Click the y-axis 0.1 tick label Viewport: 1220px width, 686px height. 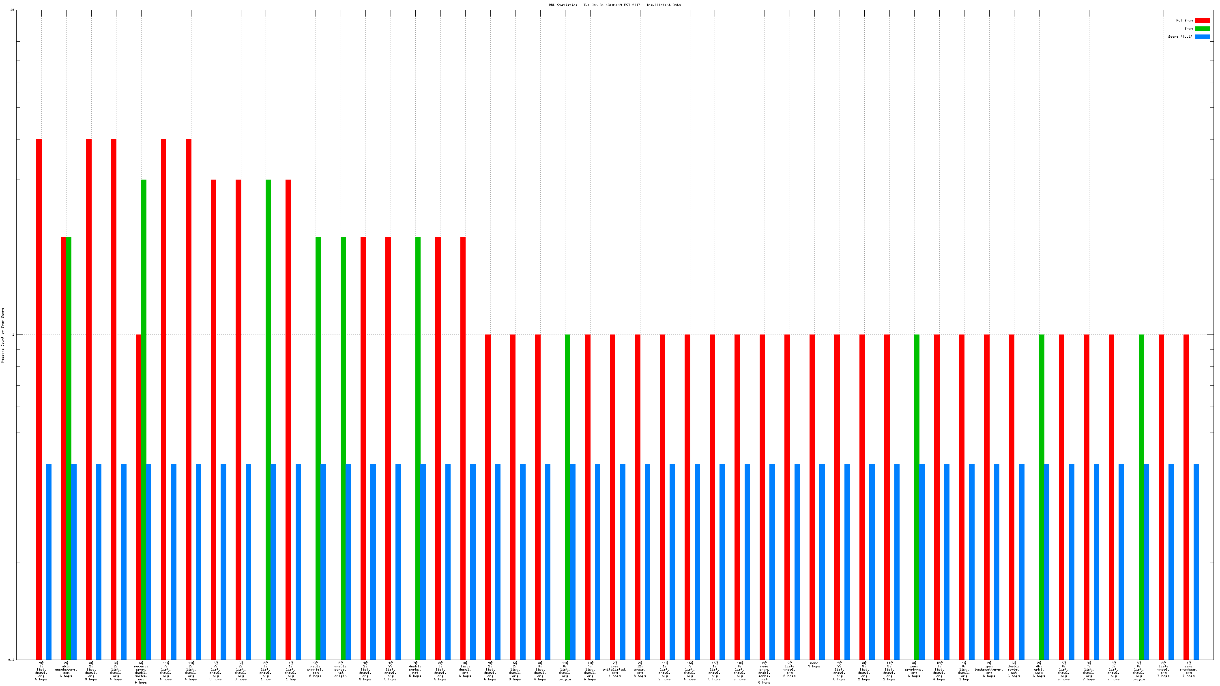coord(11,660)
